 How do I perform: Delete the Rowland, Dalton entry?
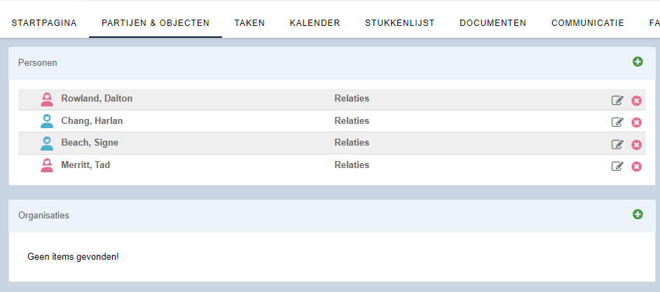click(x=636, y=101)
